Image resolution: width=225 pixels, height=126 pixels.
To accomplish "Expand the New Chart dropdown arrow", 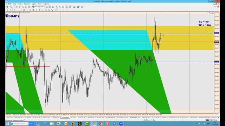I will 9,7.
